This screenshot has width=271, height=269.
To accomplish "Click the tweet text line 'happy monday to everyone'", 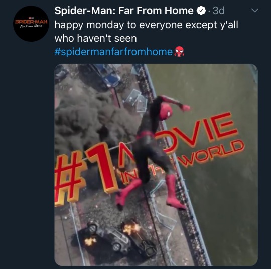I will pos(118,25).
